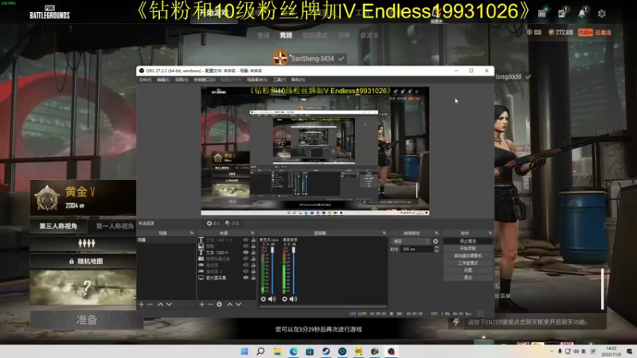Open settings gear of the desktop audio channel
Image resolution: width=637 pixels, height=358 pixels.
click(x=284, y=299)
